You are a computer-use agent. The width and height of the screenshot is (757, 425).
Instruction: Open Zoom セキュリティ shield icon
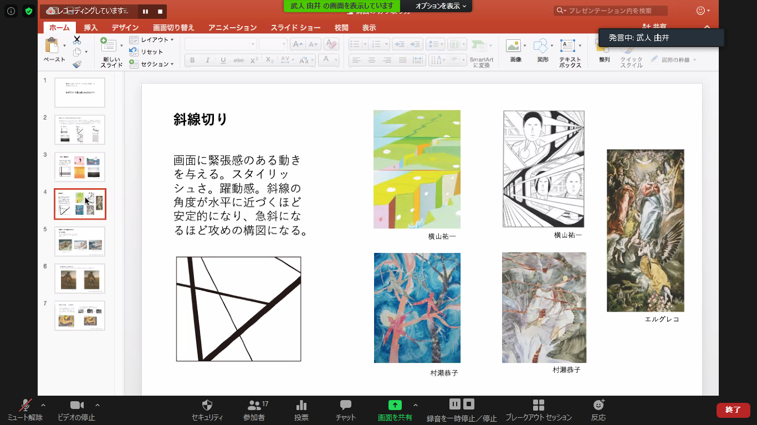(x=207, y=405)
